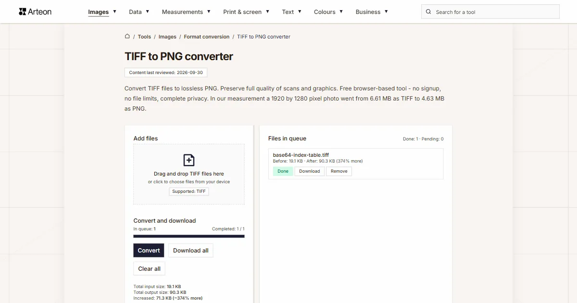Remove base64-index-table.tiff from queue
577x303 pixels.
pyautogui.click(x=339, y=171)
